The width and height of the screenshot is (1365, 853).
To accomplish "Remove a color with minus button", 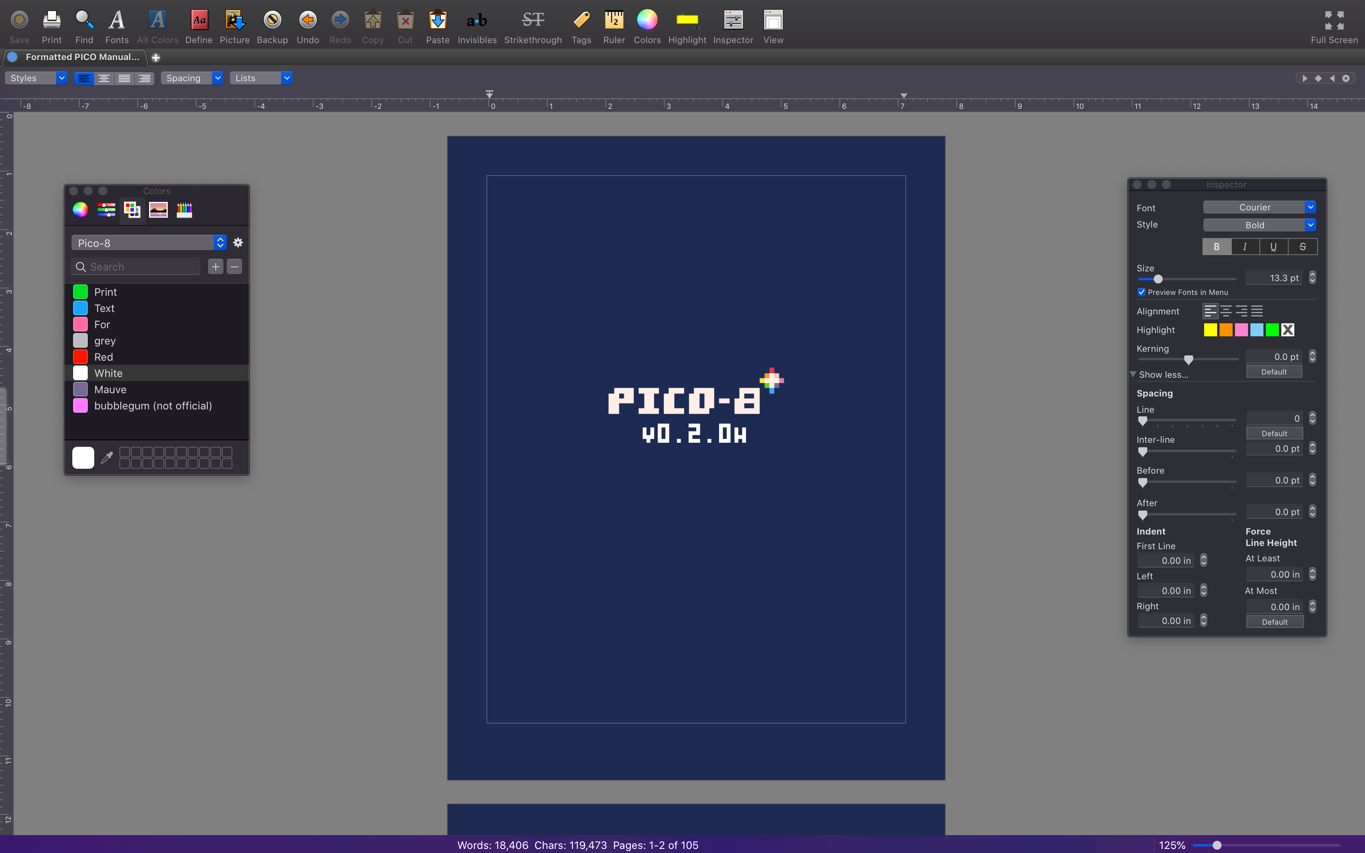I will 235,267.
